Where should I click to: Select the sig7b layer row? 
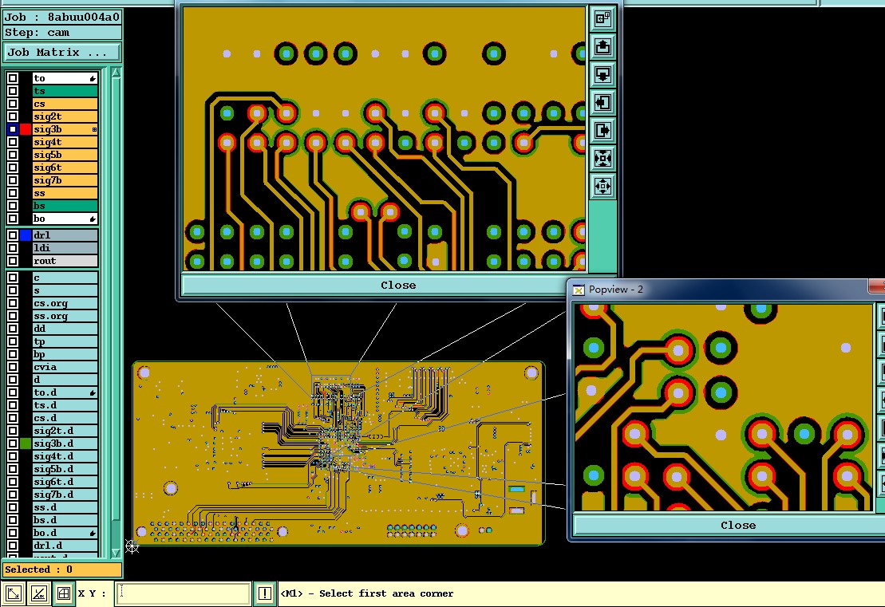click(65, 180)
